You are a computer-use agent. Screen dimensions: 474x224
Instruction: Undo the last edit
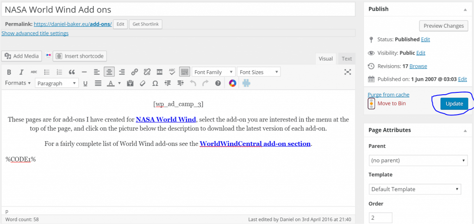[193, 83]
